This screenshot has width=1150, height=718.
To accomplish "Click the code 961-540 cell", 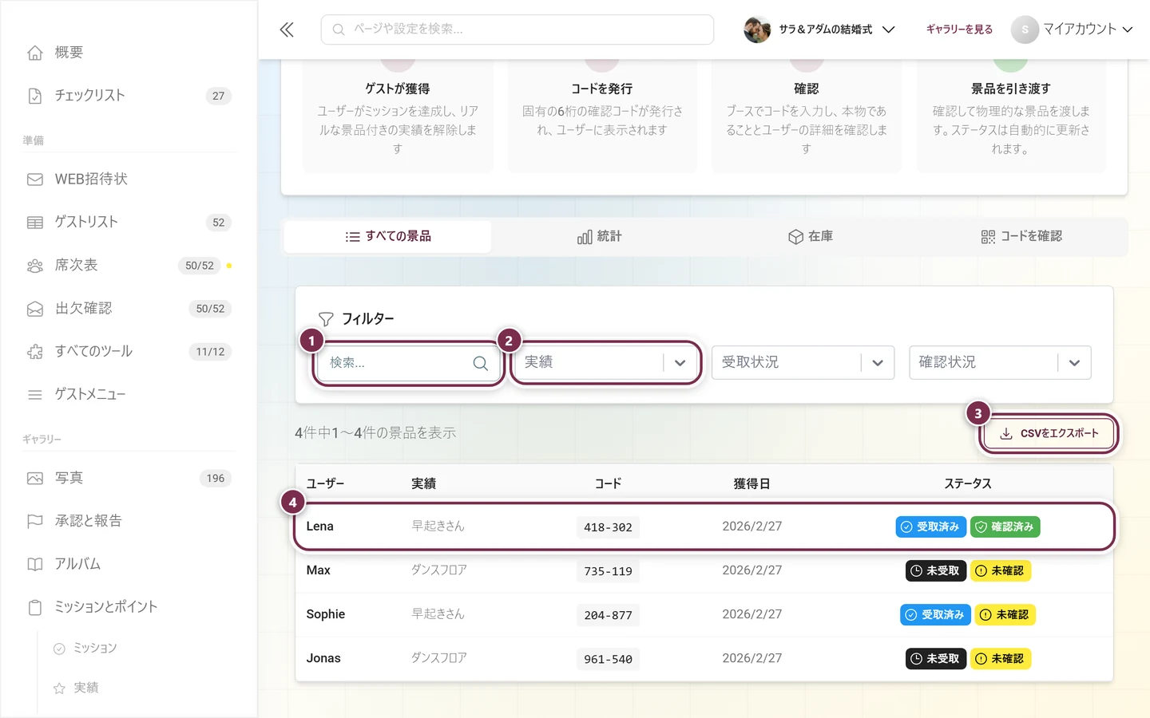I will [608, 660].
